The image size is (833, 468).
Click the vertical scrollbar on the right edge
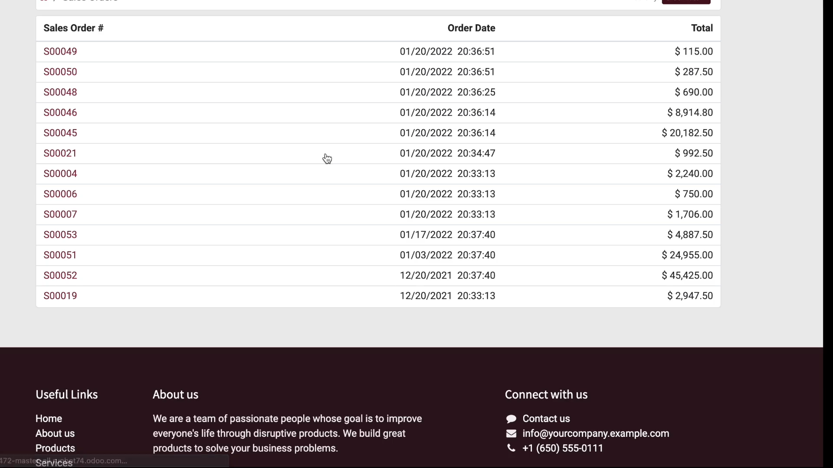(x=828, y=173)
